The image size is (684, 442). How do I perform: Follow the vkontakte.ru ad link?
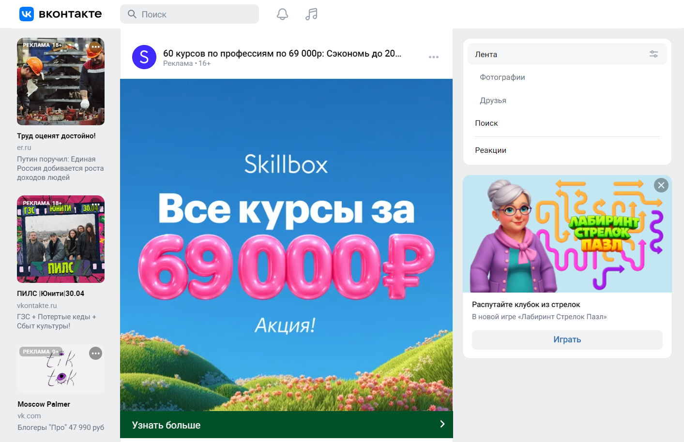click(37, 306)
